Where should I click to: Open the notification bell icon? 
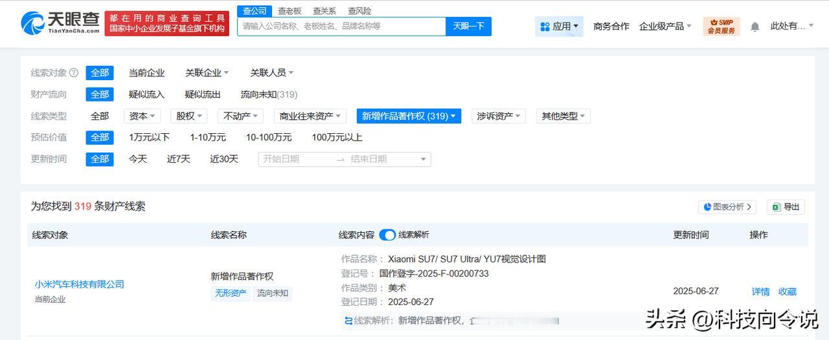point(755,27)
